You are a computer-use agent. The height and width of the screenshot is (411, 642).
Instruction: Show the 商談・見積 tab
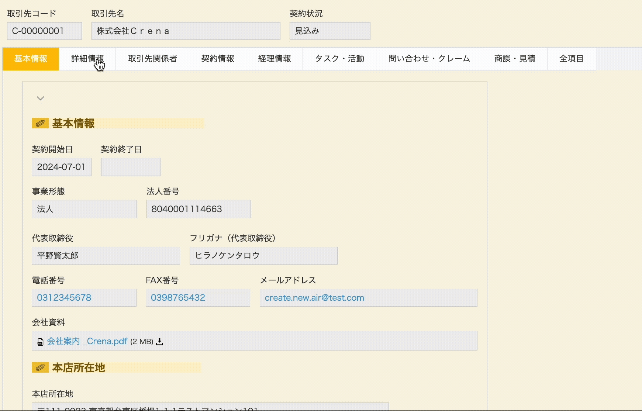pos(515,59)
